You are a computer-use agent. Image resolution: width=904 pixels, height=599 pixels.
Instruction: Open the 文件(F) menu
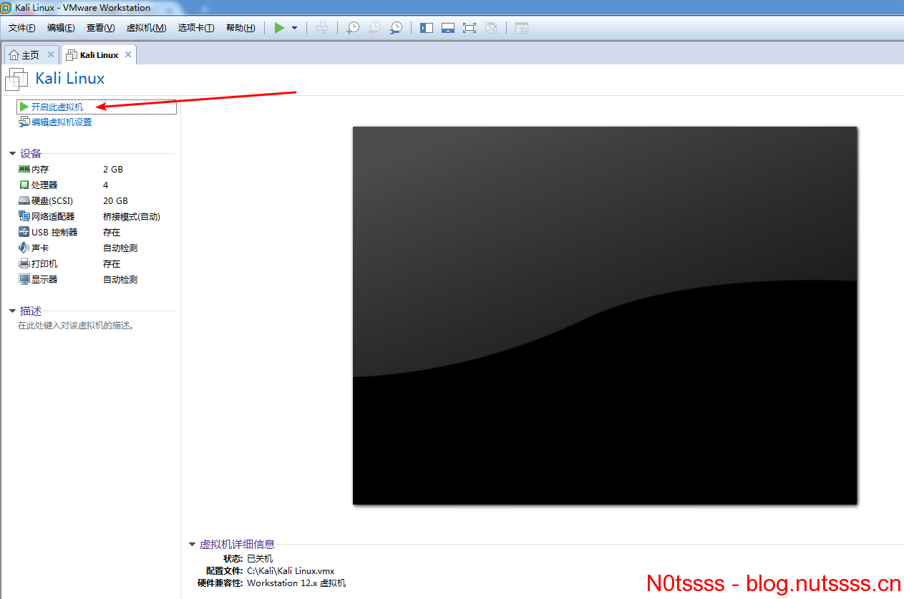tap(22, 28)
